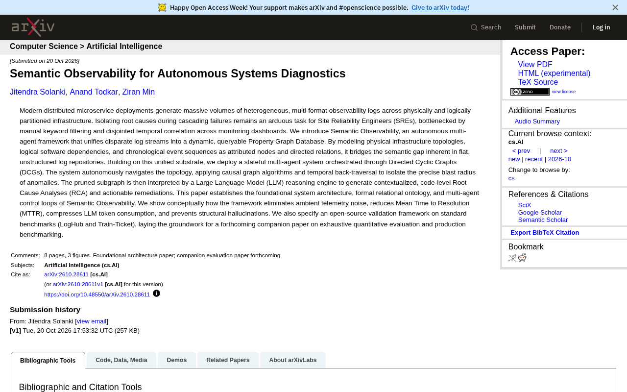Open the Demos tab
This screenshot has width=627, height=392.
177,360
